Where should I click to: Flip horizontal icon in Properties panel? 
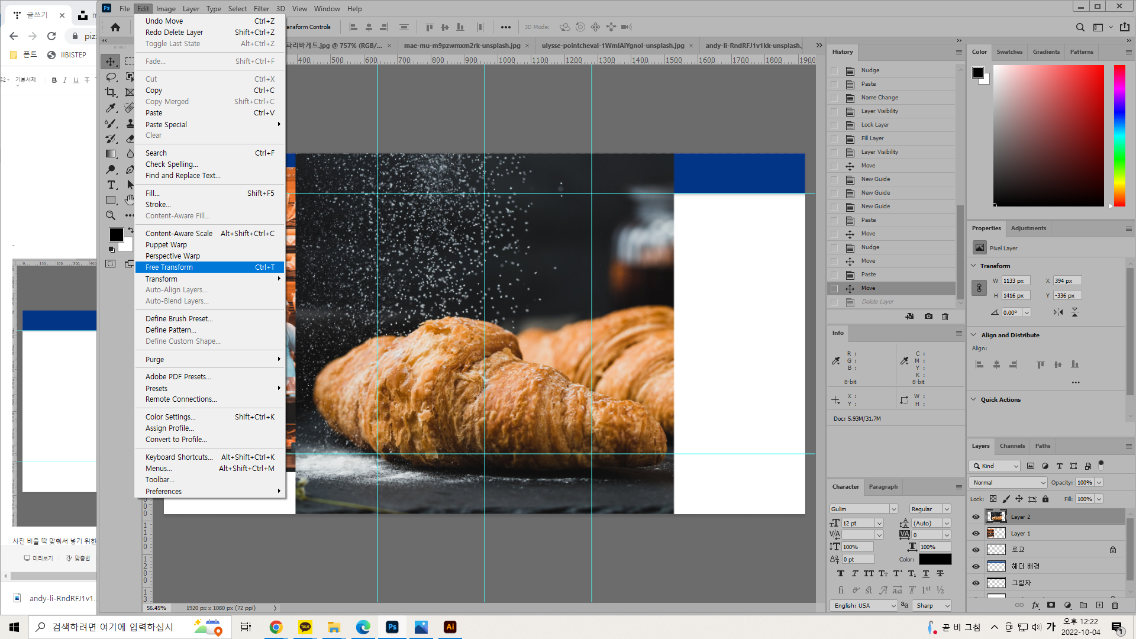click(1058, 312)
